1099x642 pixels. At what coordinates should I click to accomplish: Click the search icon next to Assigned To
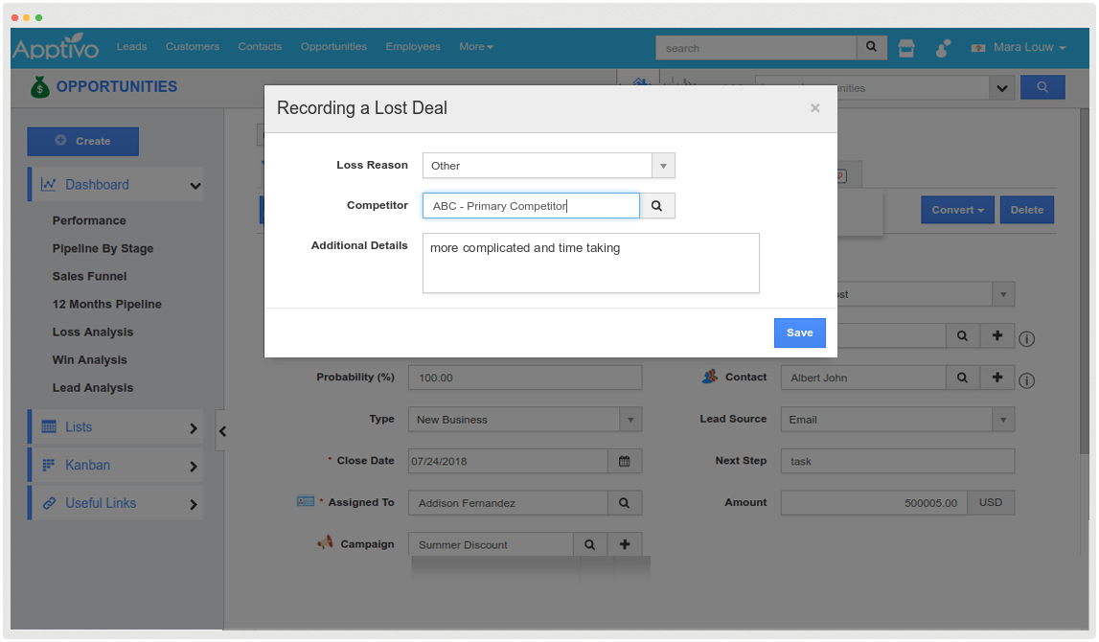point(625,503)
